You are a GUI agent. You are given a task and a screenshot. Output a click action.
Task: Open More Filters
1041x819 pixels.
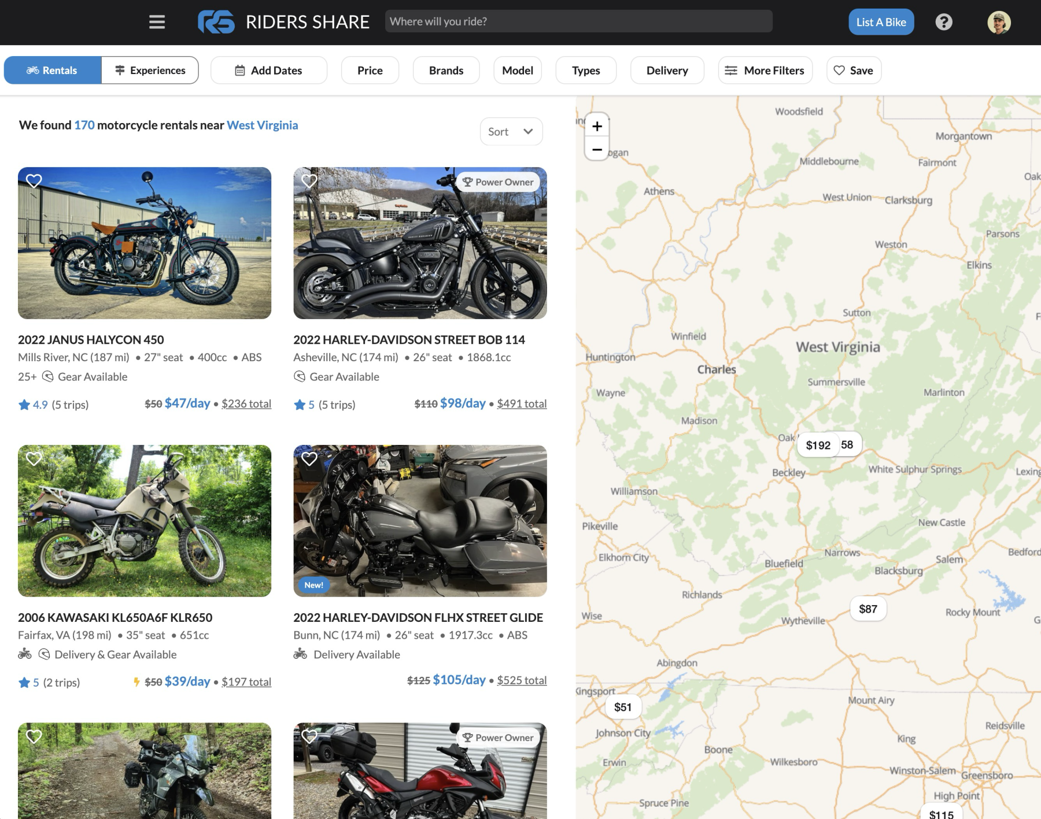point(765,70)
